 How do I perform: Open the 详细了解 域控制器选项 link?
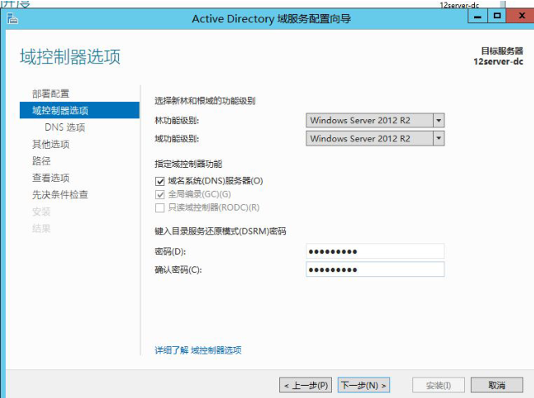(198, 350)
